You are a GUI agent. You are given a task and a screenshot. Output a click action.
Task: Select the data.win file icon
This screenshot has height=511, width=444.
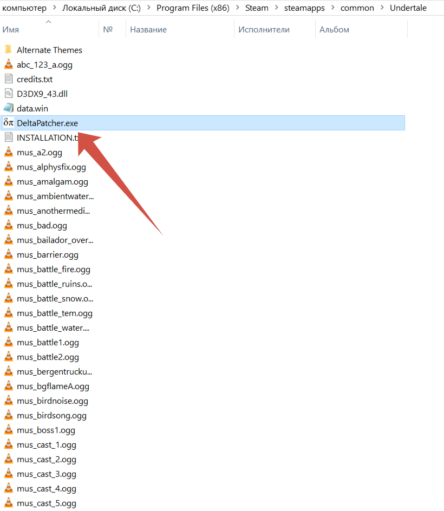coord(9,108)
